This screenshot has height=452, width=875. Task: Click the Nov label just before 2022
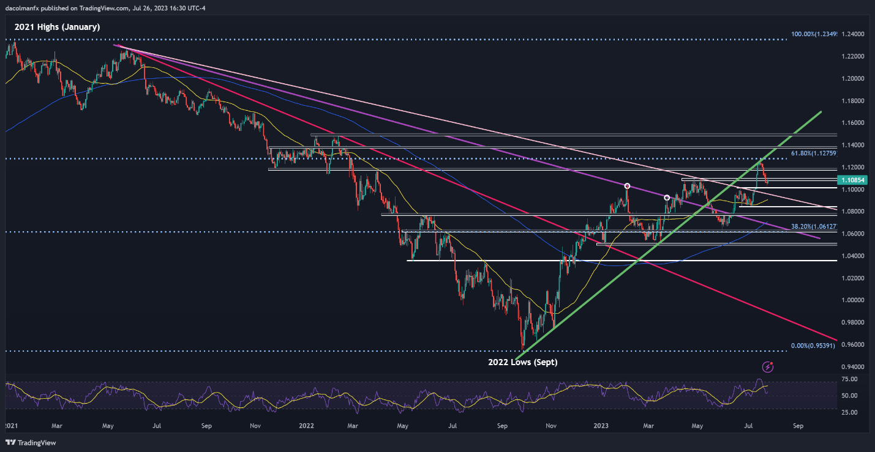click(256, 424)
